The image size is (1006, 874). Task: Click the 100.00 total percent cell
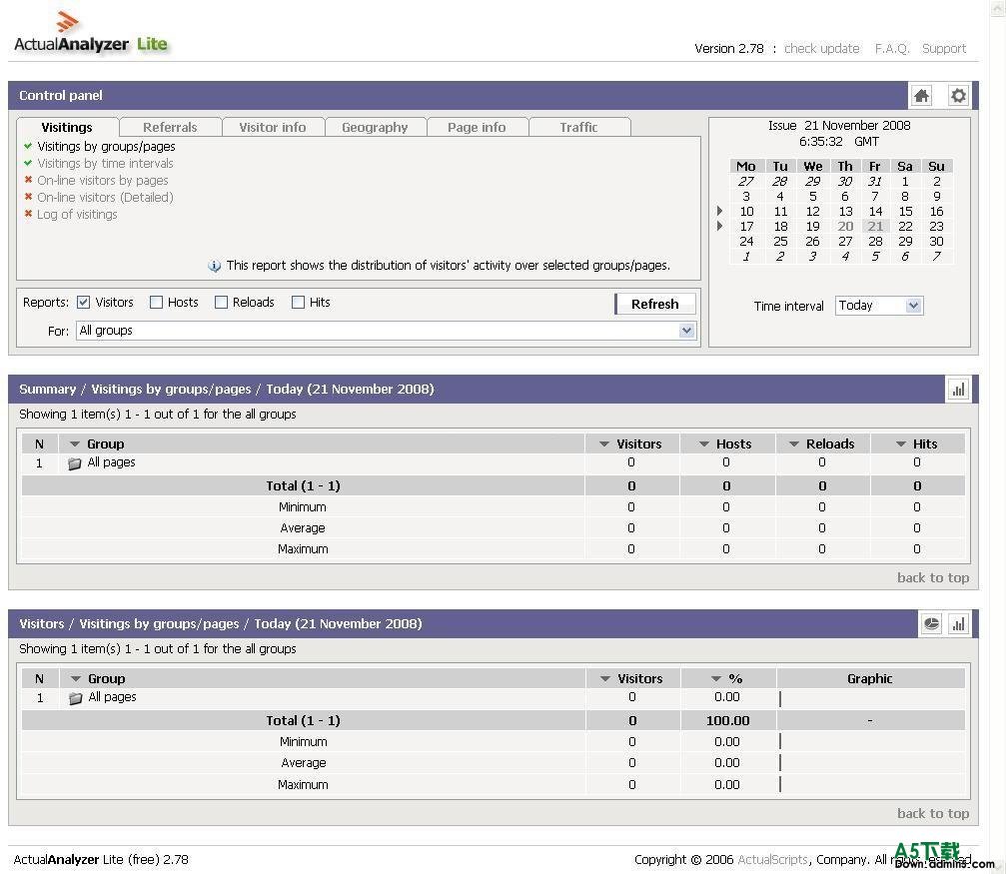(727, 720)
